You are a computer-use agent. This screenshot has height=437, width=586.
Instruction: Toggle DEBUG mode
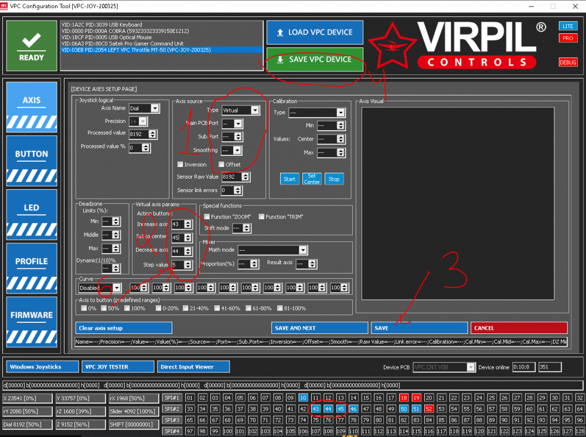tap(568, 62)
